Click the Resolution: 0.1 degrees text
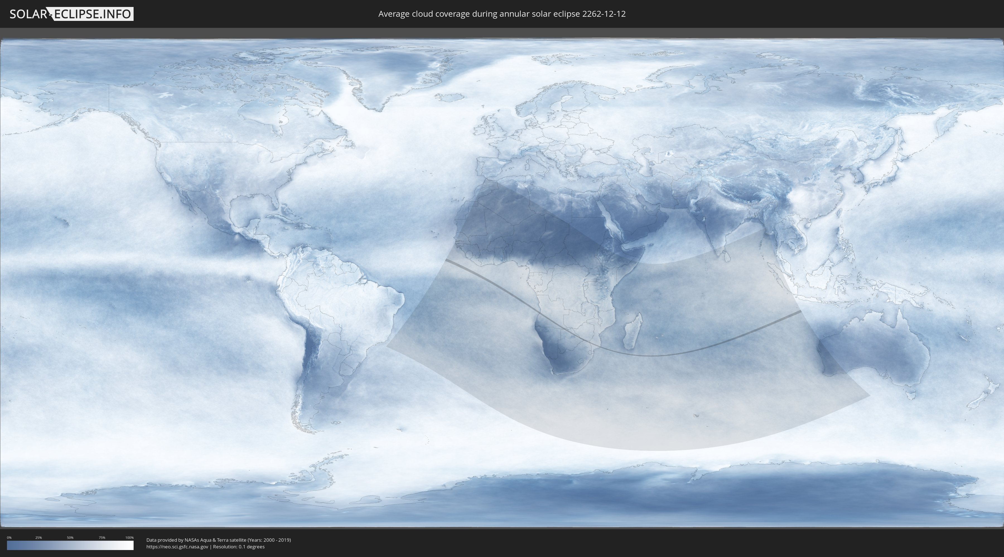Screen dimensions: 1004x557 coord(239,547)
